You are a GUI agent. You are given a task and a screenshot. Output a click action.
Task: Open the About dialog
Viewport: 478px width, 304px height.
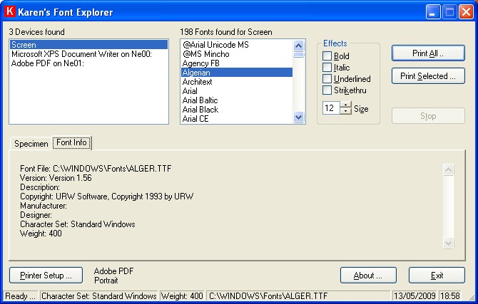[368, 276]
